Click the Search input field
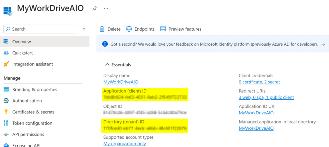 [40, 29]
